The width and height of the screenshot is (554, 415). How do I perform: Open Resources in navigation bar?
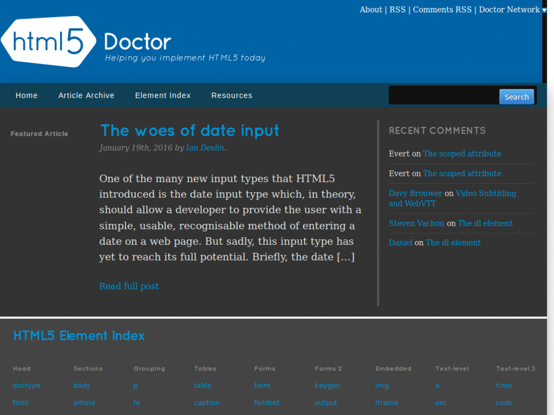(232, 95)
